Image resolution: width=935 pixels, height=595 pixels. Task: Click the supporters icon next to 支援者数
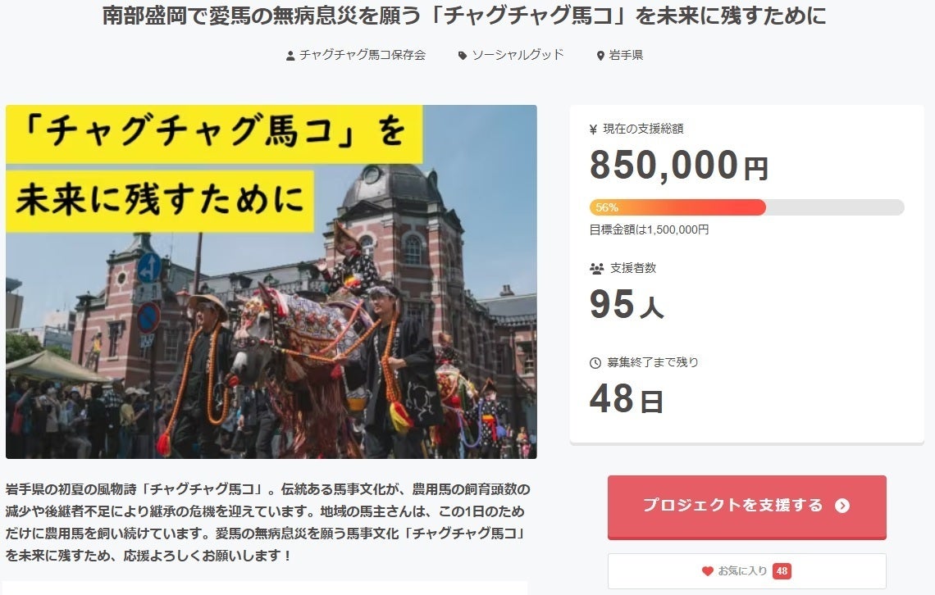tap(596, 268)
